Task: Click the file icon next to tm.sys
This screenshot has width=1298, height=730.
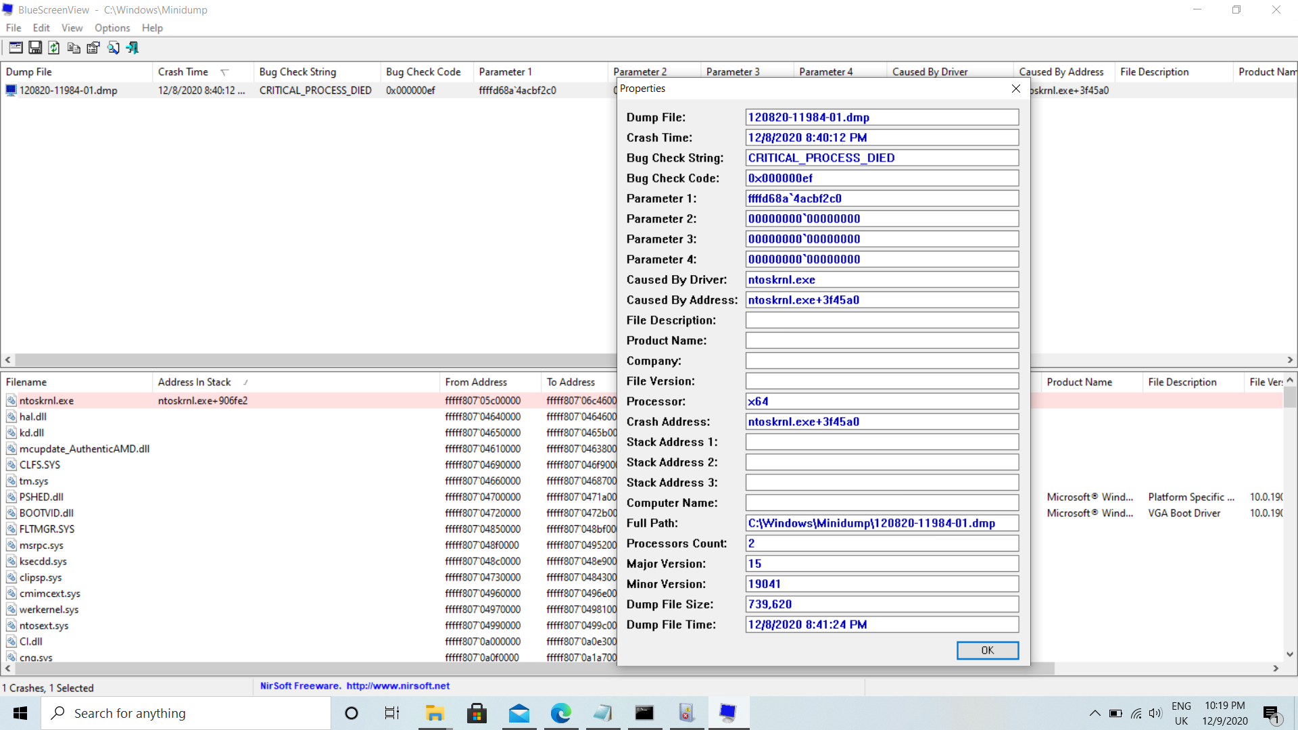Action: (11, 481)
